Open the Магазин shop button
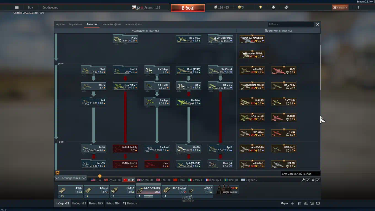 point(340,7)
